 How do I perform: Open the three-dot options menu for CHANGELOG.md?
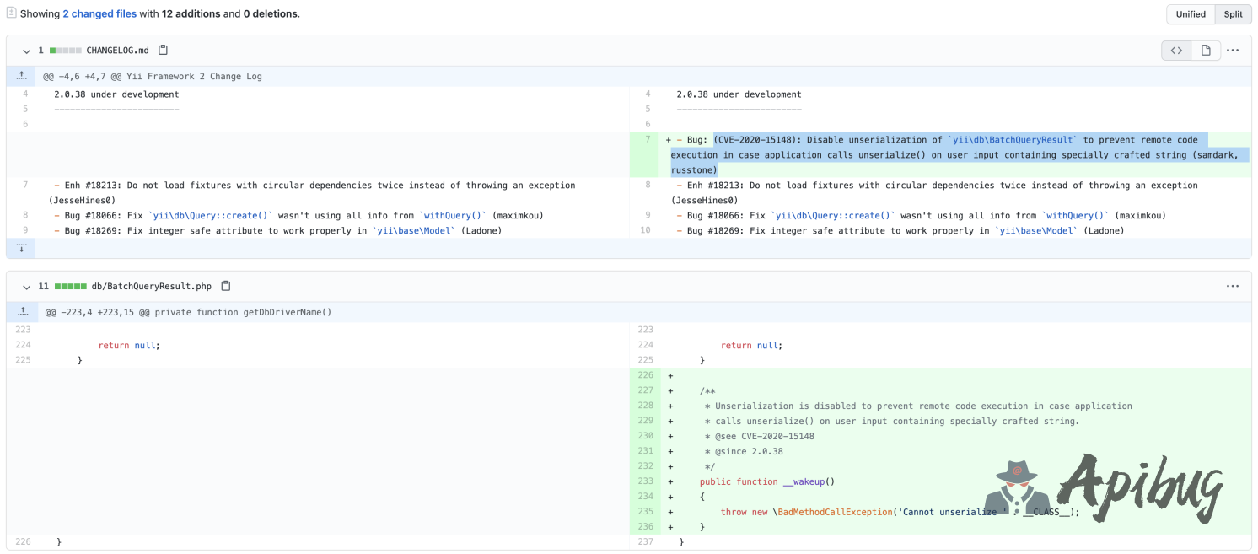tap(1233, 51)
